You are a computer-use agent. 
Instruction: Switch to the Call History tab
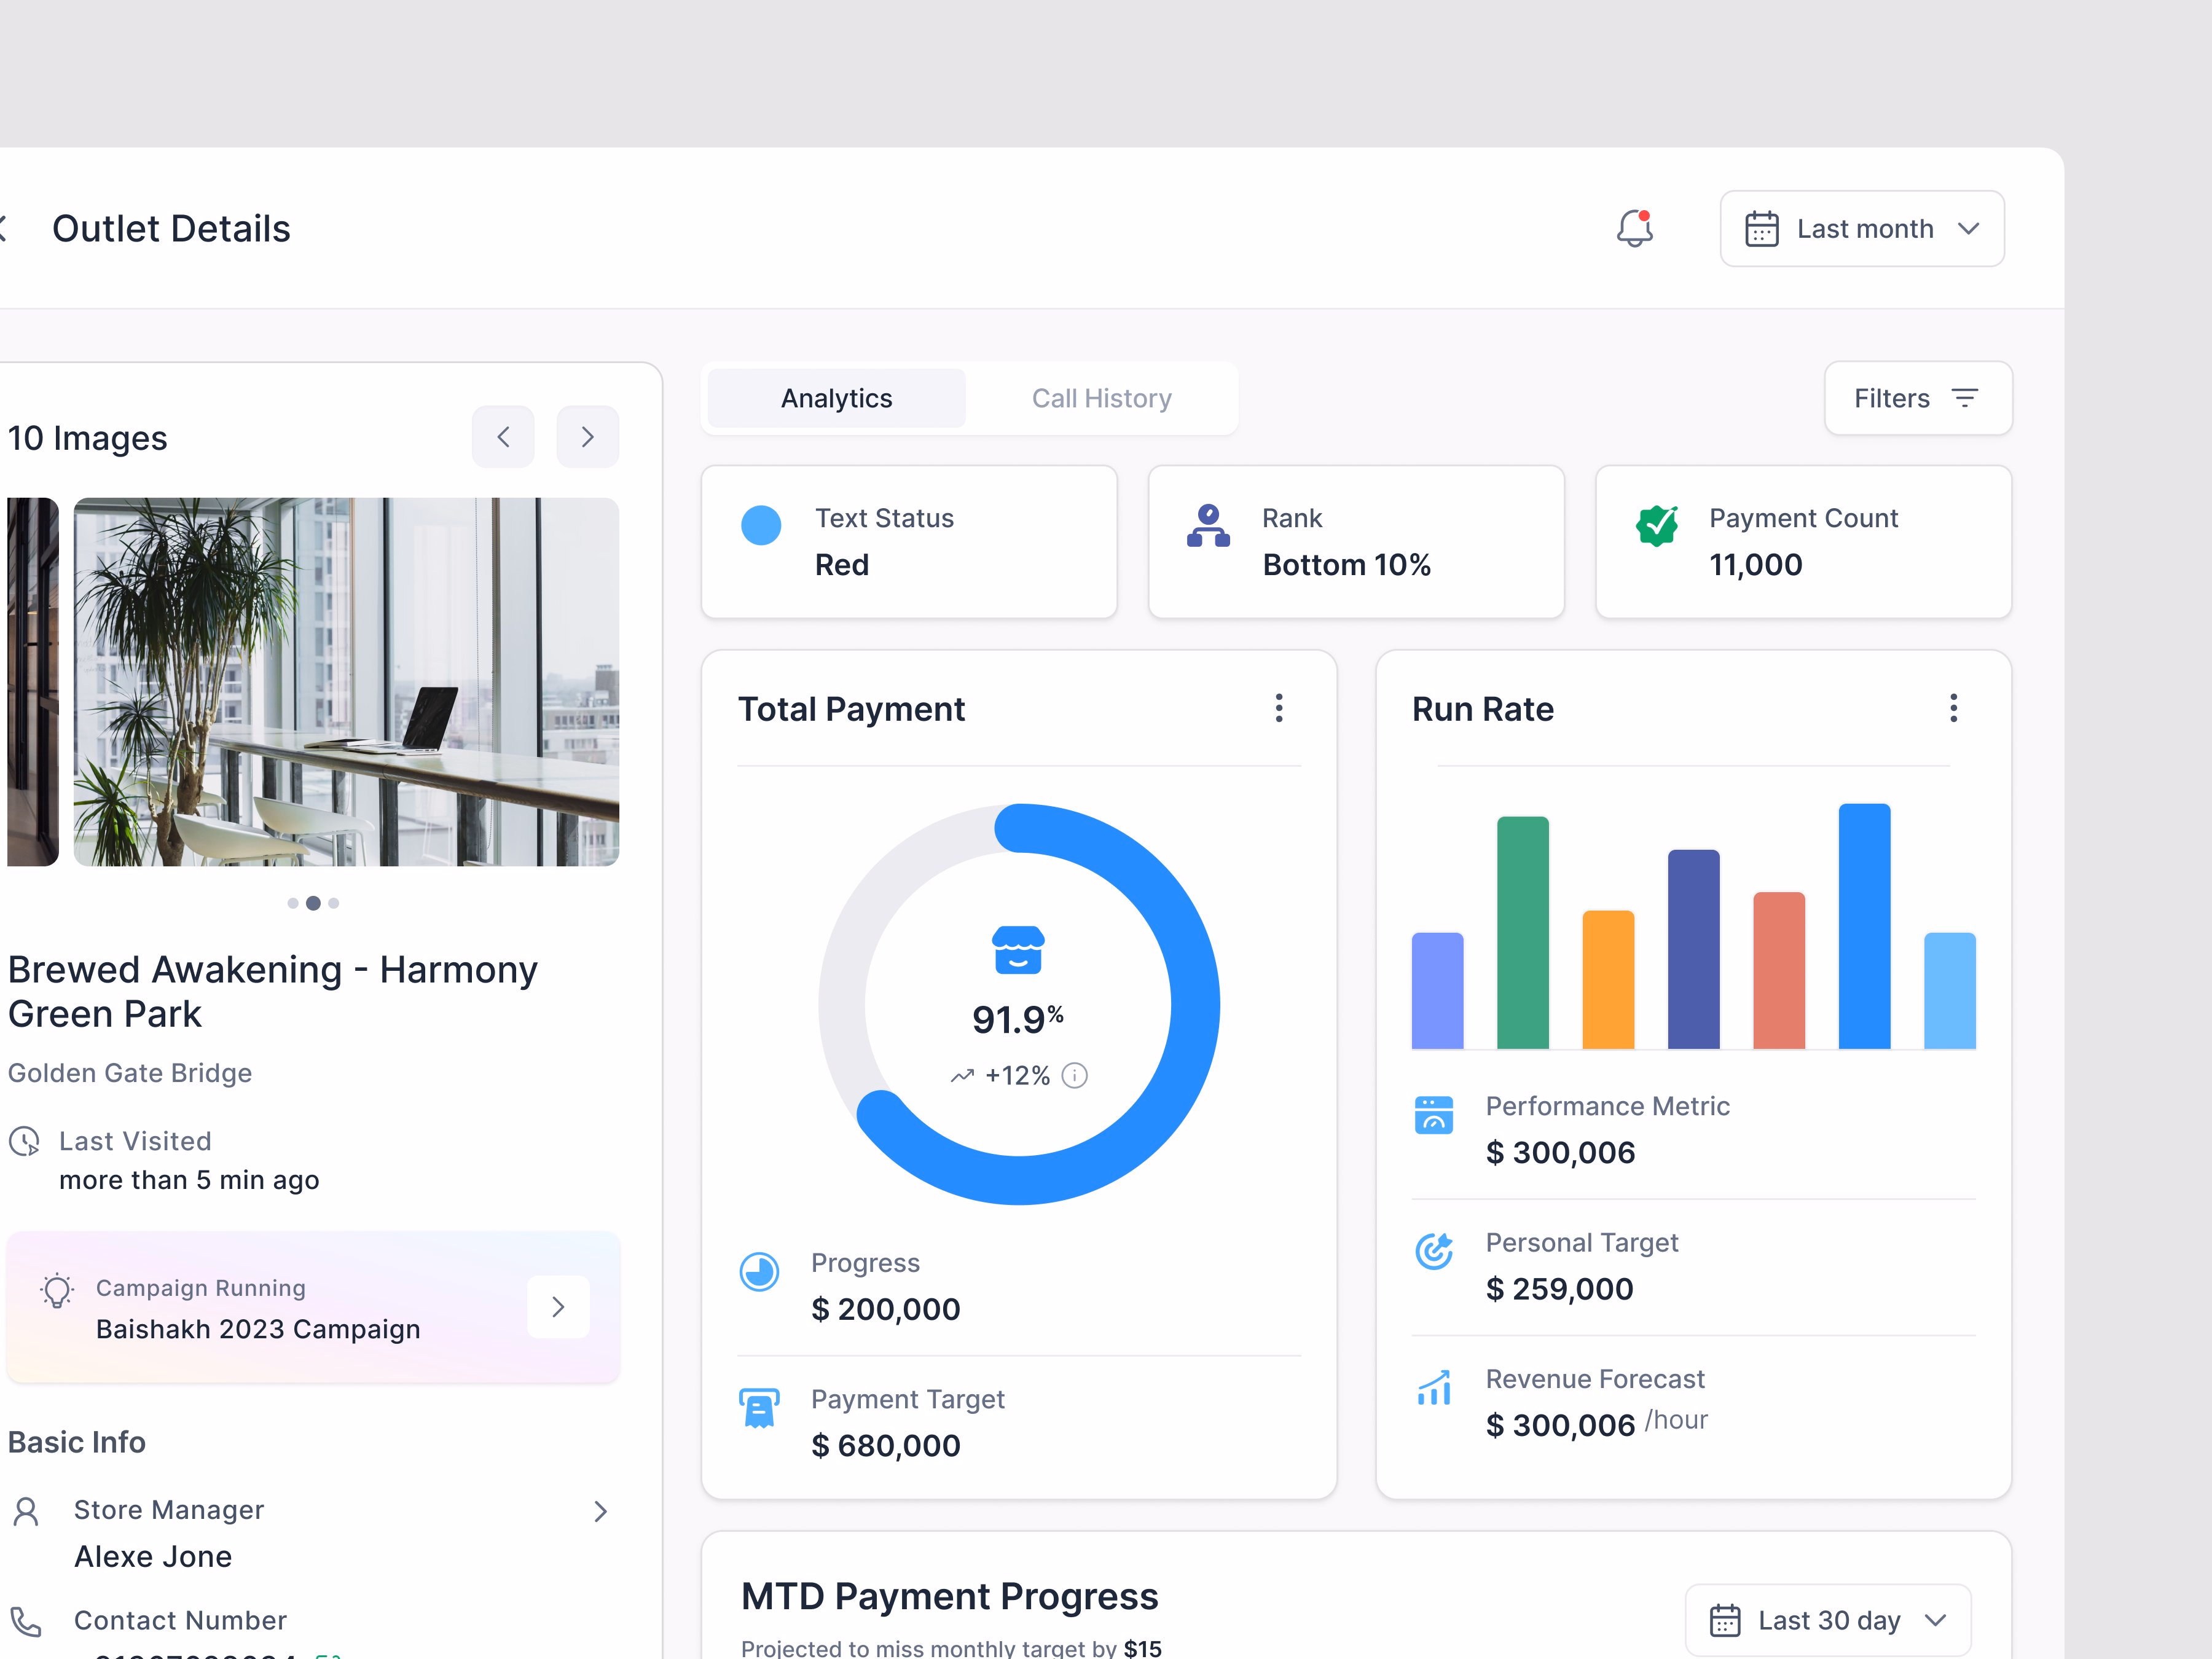[1101, 398]
